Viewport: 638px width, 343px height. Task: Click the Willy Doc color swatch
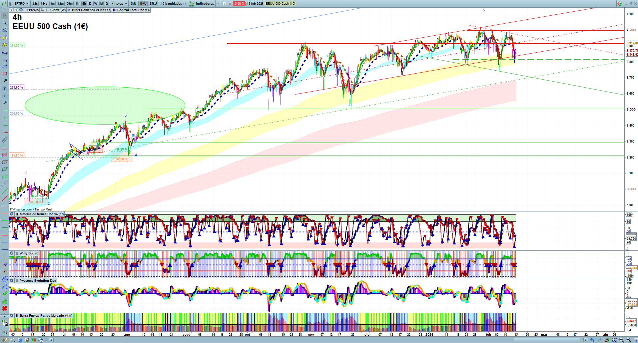[x=17, y=253]
